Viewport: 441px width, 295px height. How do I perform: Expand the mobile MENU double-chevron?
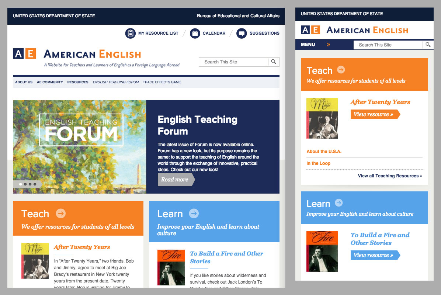(328, 44)
